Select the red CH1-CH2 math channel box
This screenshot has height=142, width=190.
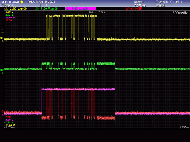tap(138, 9)
